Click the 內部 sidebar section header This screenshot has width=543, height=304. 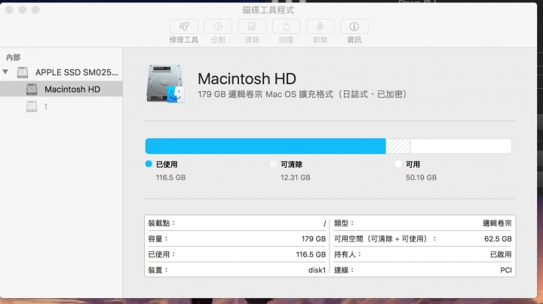[x=13, y=57]
